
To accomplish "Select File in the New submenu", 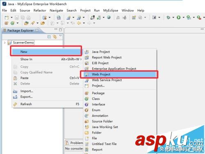I will point(120,138).
